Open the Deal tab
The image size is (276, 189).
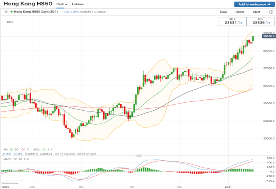click(x=223, y=12)
